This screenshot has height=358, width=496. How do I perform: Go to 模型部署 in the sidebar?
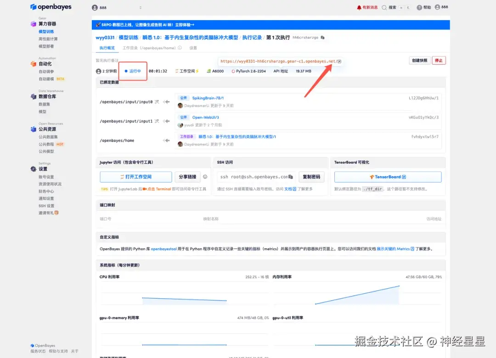point(46,46)
